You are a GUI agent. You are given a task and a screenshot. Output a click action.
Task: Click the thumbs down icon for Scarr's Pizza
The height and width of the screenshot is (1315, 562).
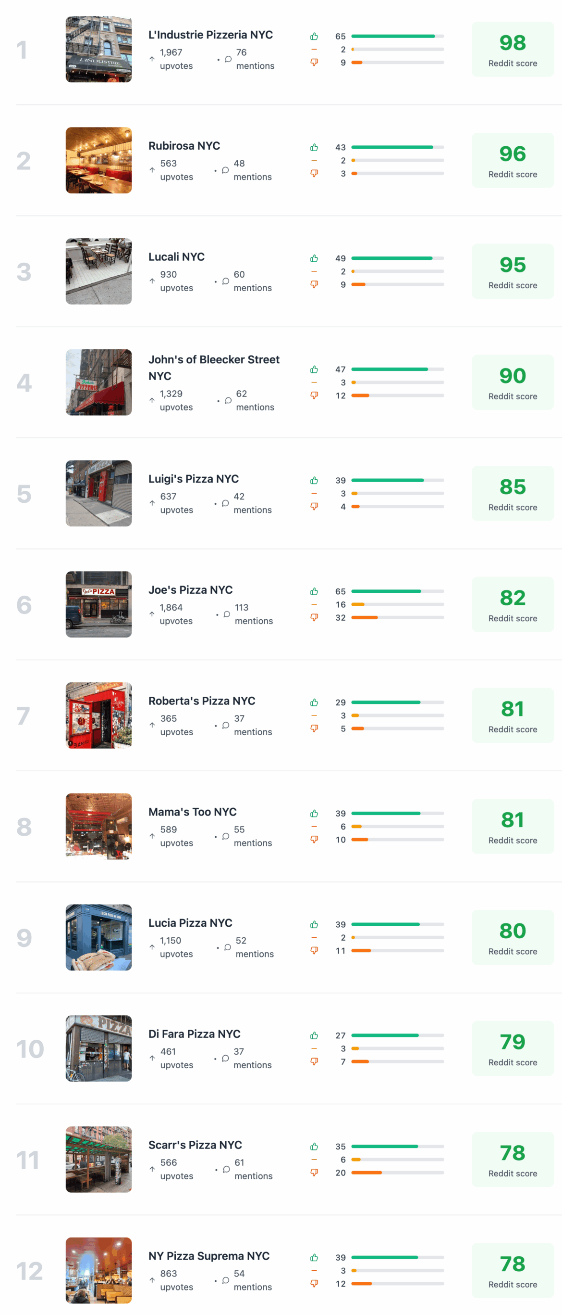(x=314, y=1172)
